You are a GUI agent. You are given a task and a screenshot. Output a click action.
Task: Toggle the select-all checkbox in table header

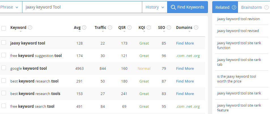coord(4,28)
